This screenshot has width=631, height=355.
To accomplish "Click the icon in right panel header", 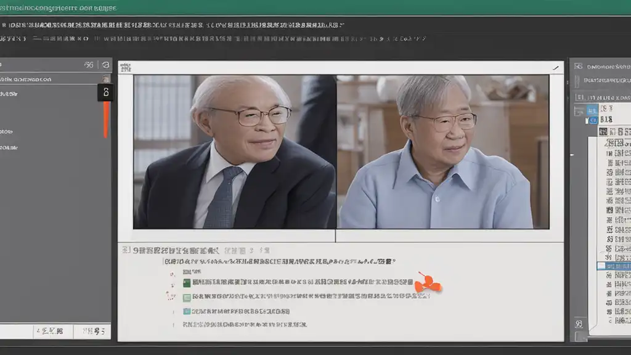I will 578,67.
